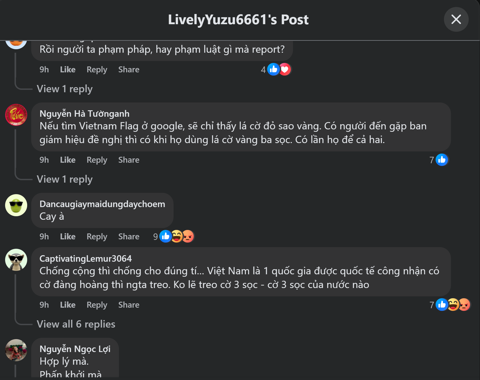This screenshot has width=480, height=380.
Task: Open Nguyễn Hà Tườnganh's profile picture
Action: (16, 115)
